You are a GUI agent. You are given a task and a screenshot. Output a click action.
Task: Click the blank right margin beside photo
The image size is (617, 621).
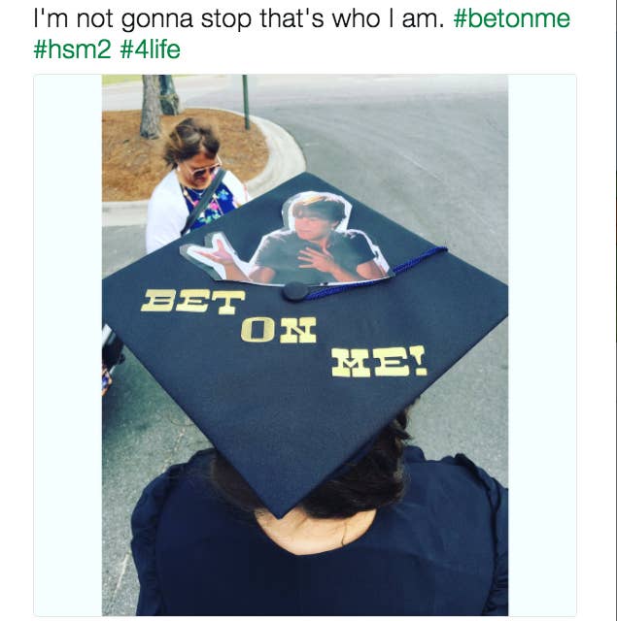click(x=541, y=345)
